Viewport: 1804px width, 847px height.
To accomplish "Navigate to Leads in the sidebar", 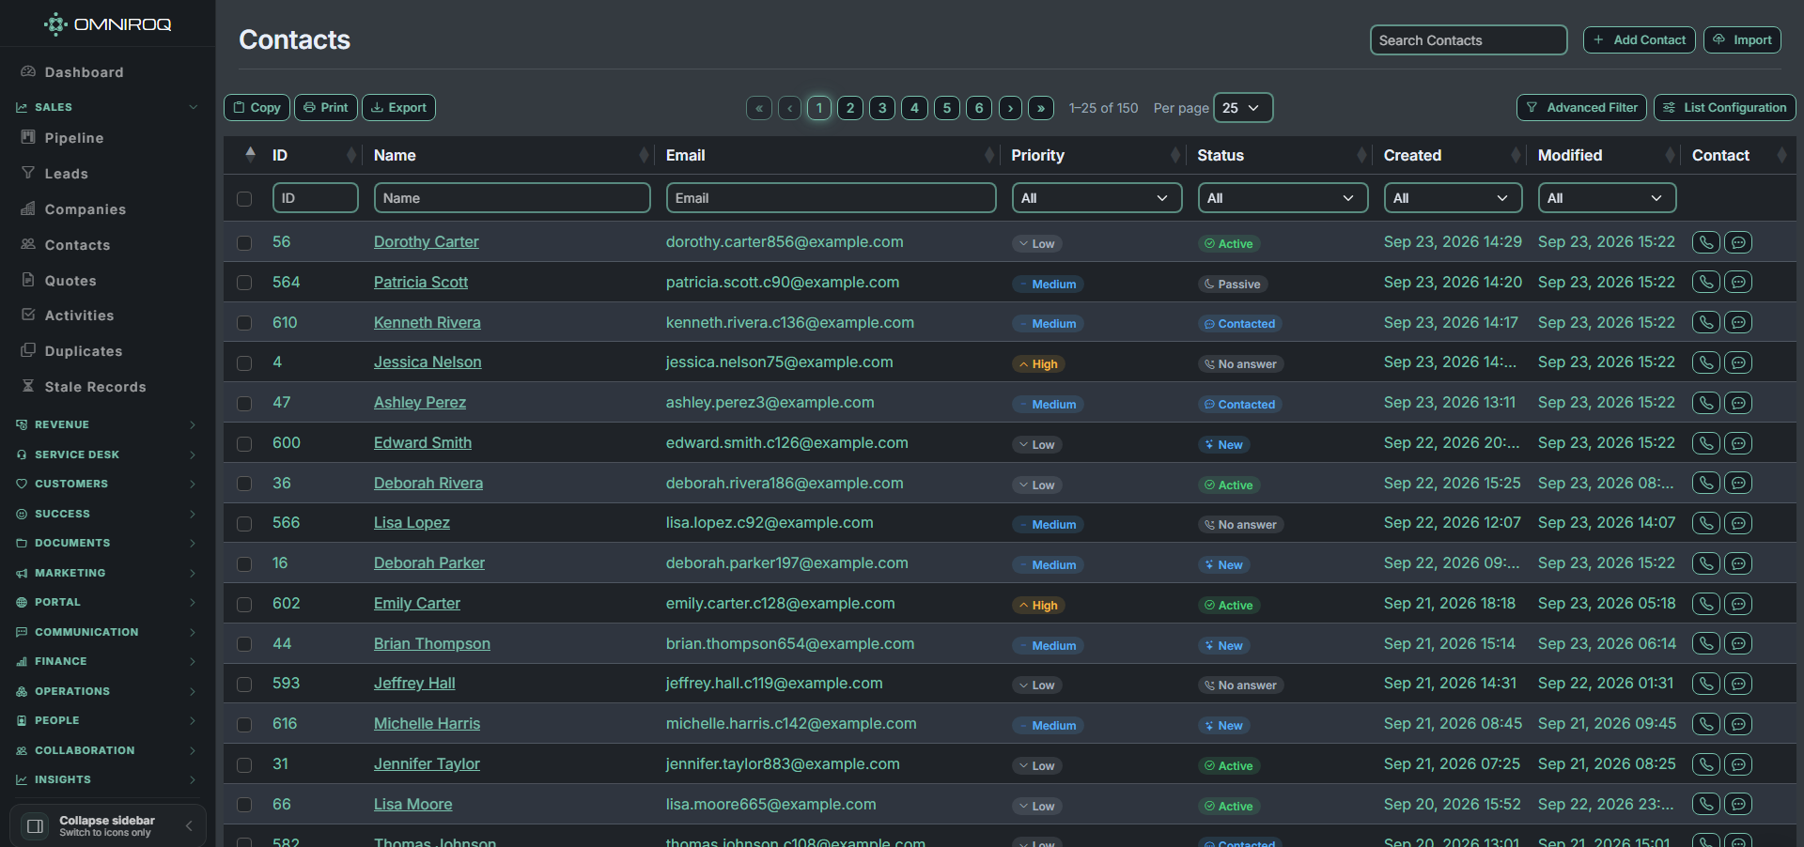I will (x=67, y=174).
